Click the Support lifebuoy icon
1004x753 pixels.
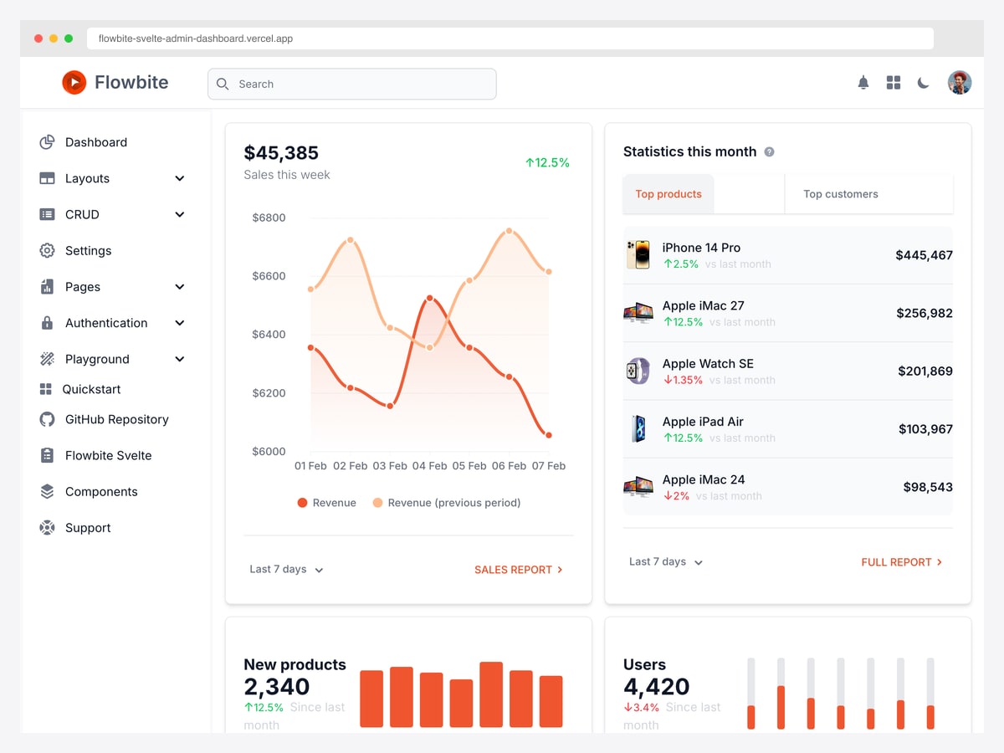(47, 528)
